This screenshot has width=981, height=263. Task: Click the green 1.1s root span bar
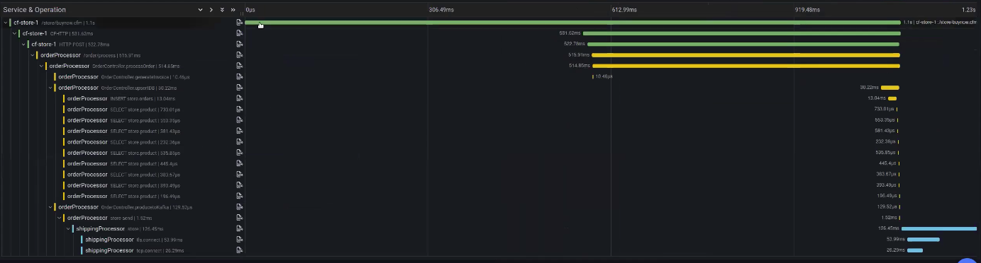(x=572, y=22)
